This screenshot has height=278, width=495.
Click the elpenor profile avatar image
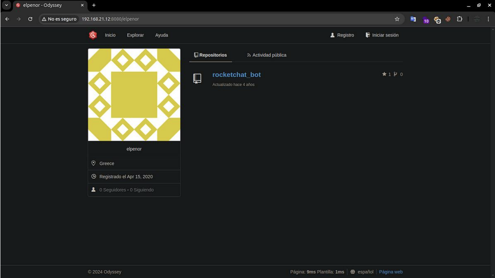click(134, 95)
